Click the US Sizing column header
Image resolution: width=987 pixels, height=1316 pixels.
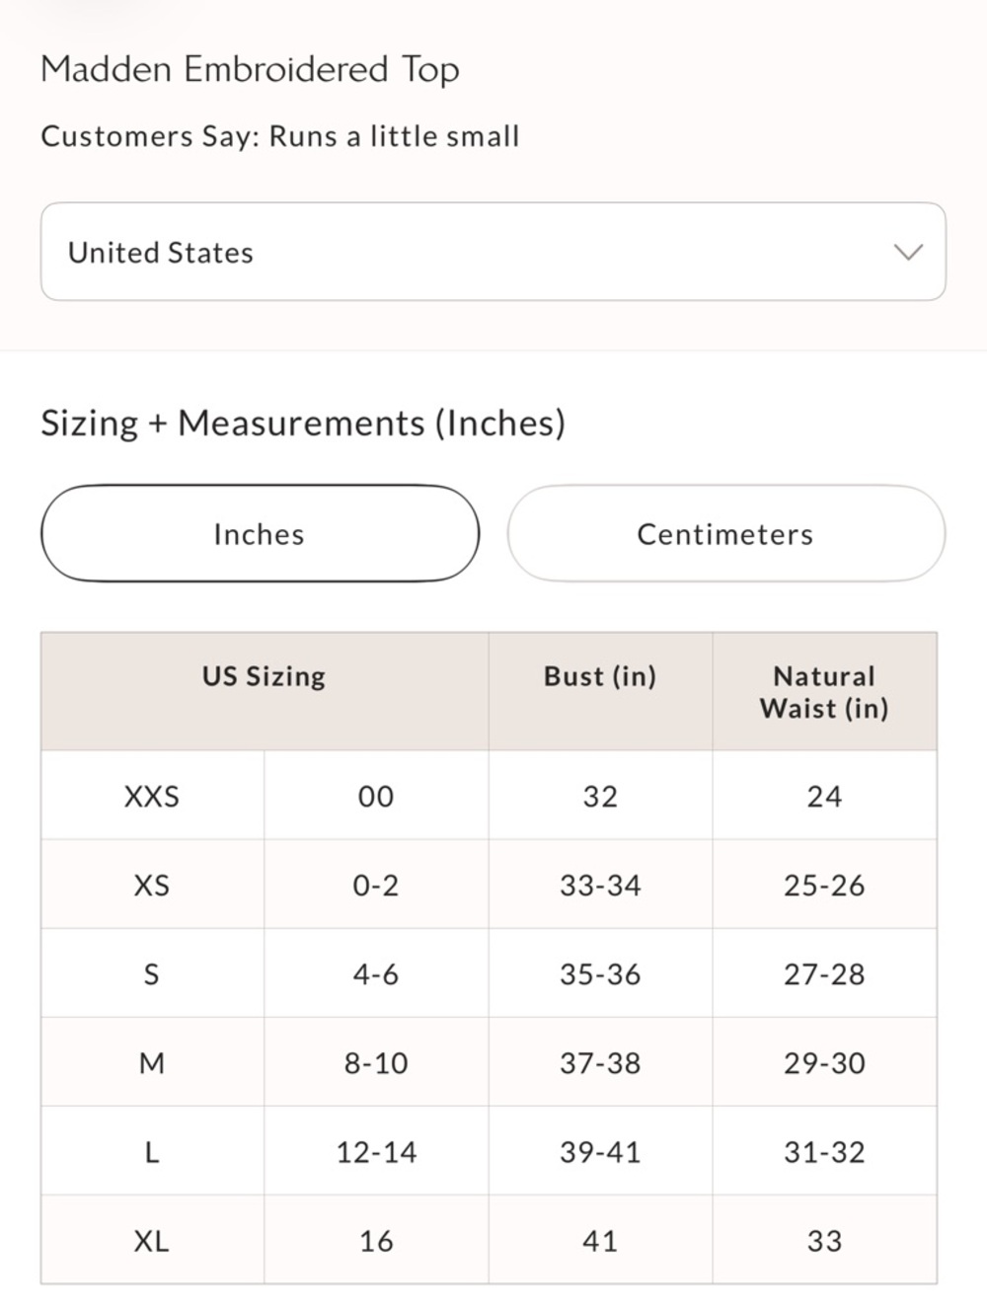(265, 691)
